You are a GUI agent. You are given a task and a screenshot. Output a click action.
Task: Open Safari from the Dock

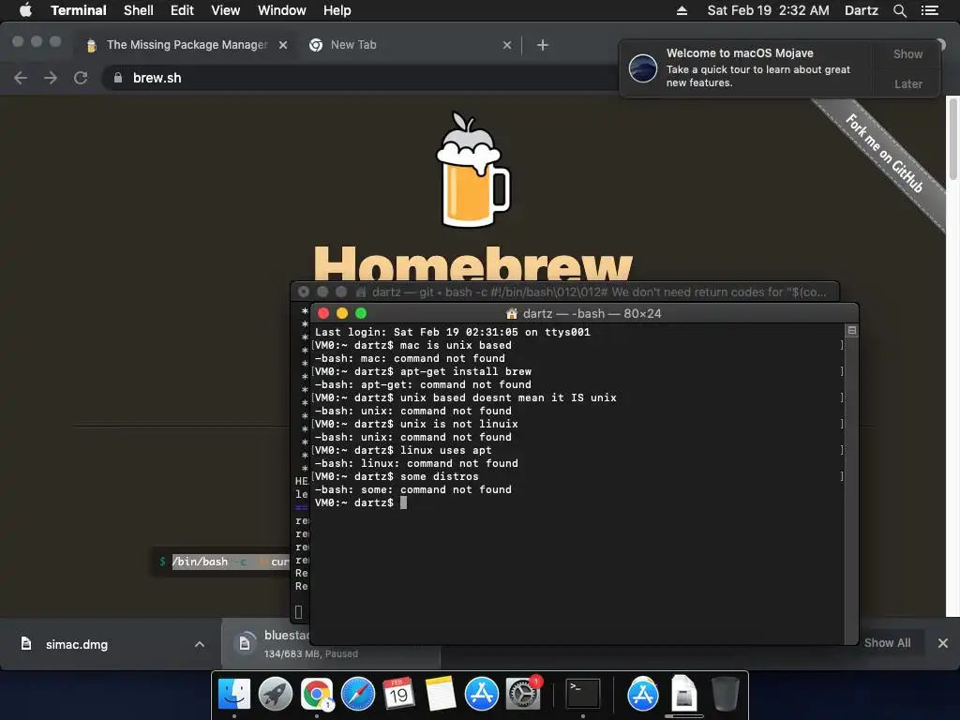(x=357, y=695)
